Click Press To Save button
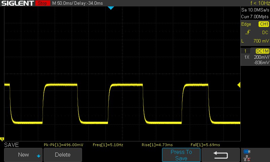Image resolution: width=270 pixels, height=162 pixels. 181,155
